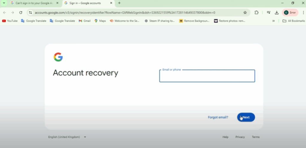View site information icon in address bar

point(30,12)
